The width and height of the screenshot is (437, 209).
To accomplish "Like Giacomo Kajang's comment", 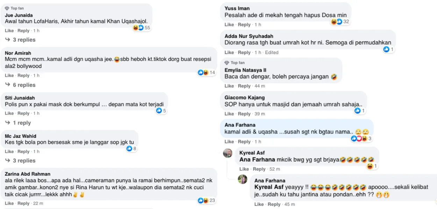I will (x=229, y=114).
